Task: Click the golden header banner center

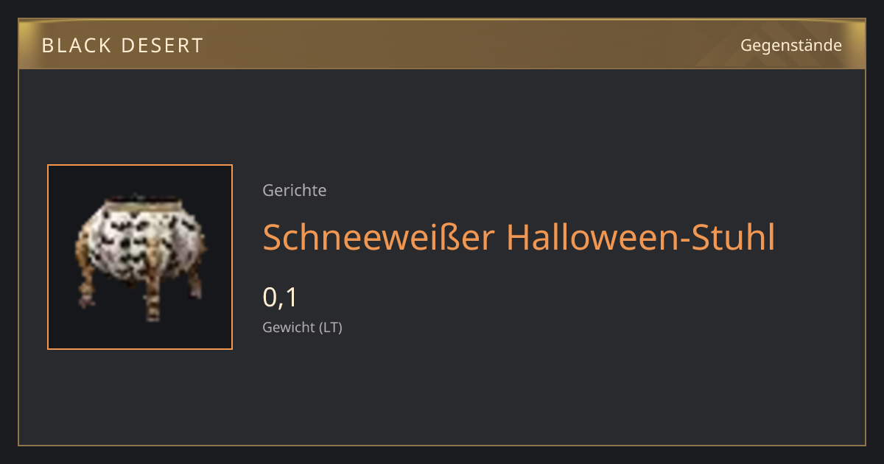Action: coord(442,44)
